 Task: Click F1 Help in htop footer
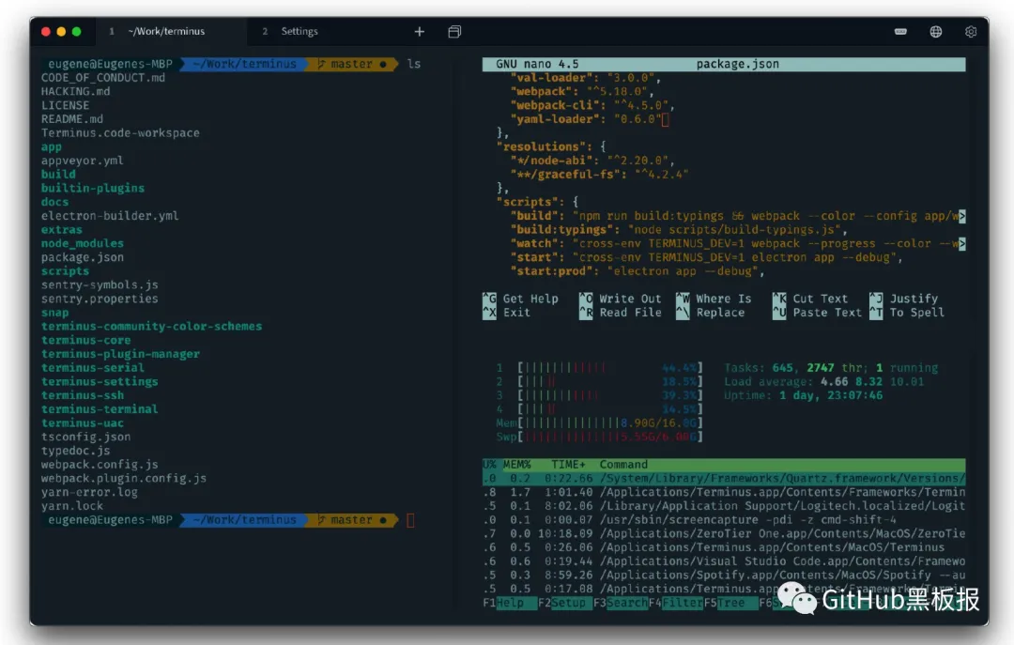pos(504,603)
